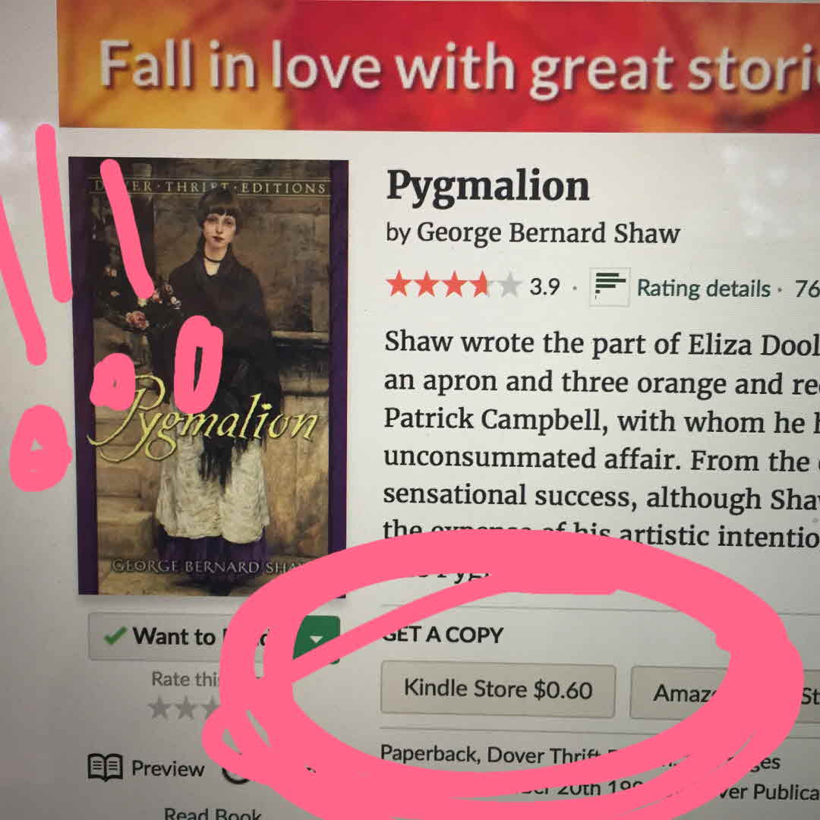Buy from Kindle Store $0.60

click(498, 689)
